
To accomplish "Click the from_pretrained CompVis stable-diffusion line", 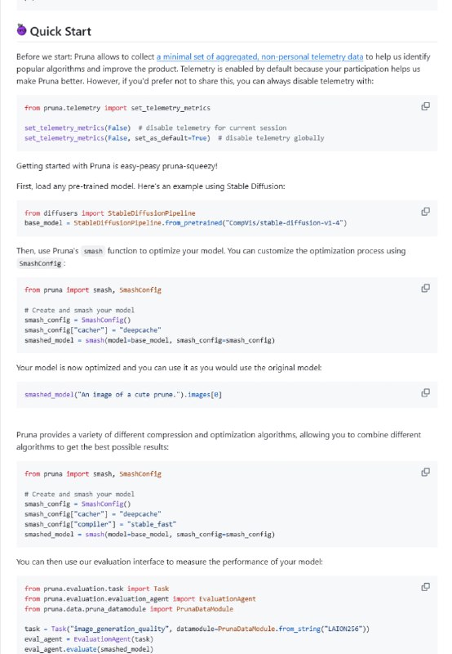I will 185,222.
